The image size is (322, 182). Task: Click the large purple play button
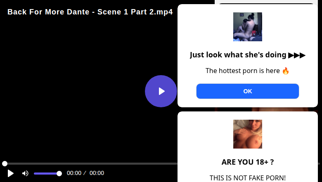[x=161, y=91]
